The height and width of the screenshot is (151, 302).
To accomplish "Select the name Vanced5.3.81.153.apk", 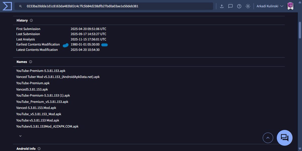I will pos(32,89).
